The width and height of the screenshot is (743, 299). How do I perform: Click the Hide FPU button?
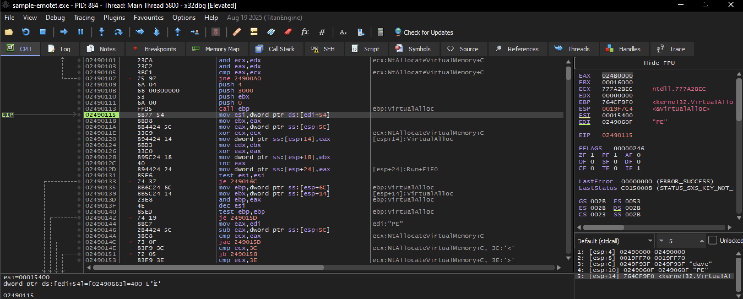pos(659,63)
